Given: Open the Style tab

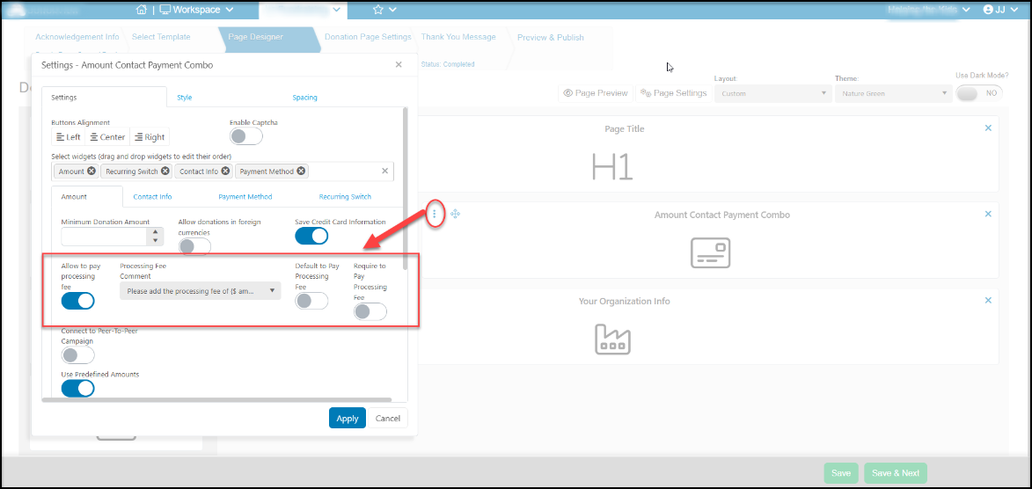Looking at the screenshot, I should tap(184, 98).
